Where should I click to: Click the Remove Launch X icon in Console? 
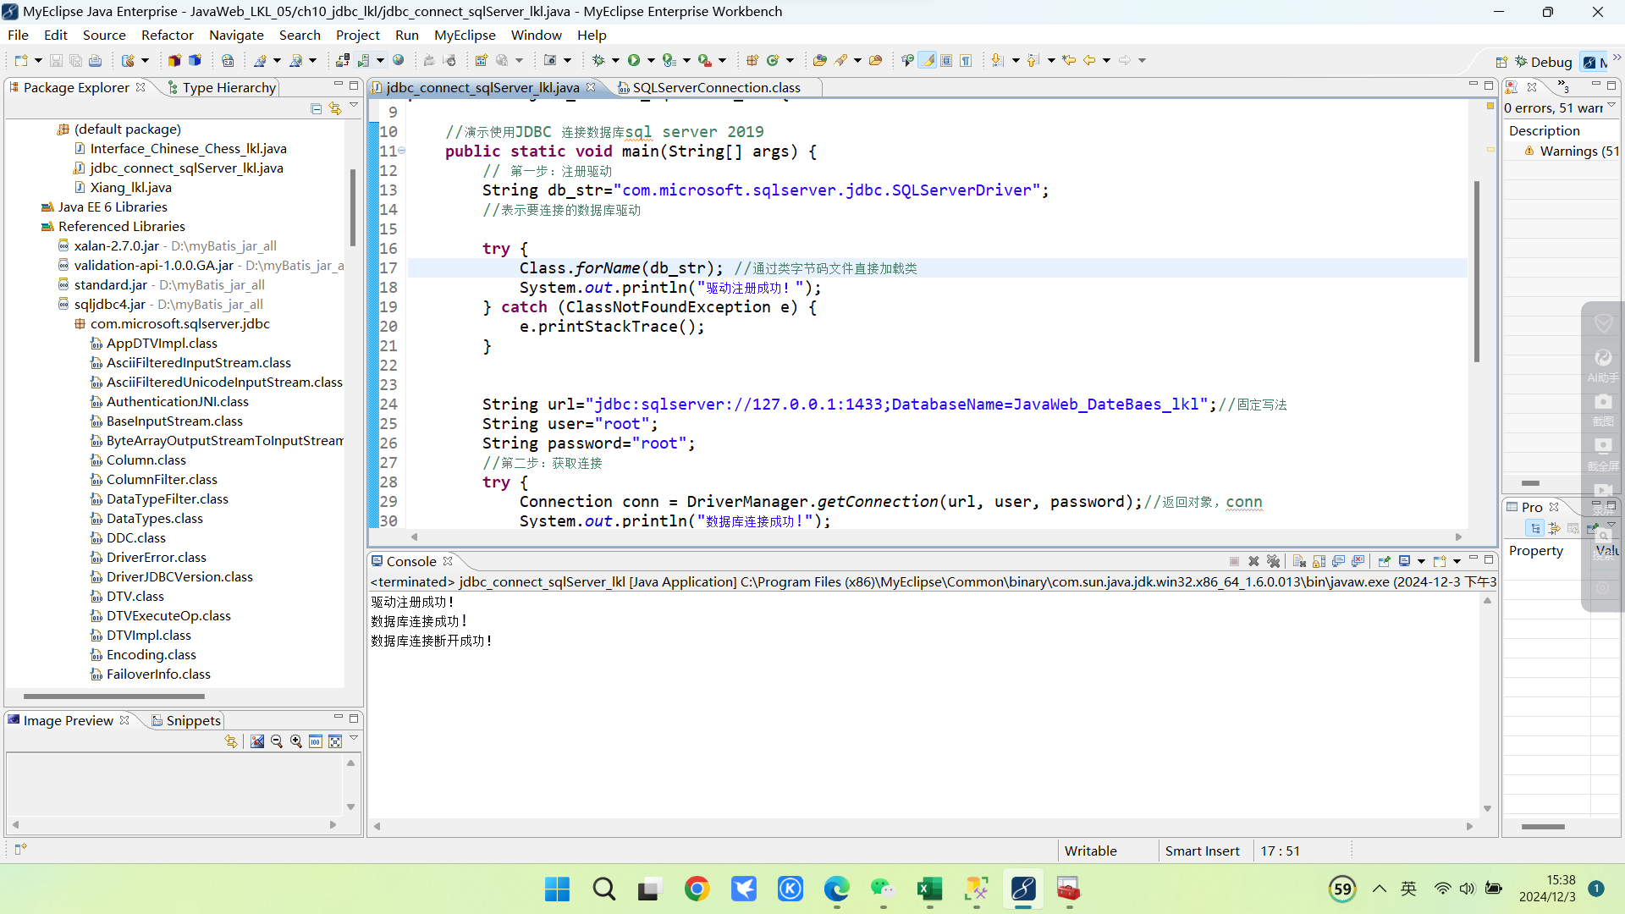point(1253,561)
